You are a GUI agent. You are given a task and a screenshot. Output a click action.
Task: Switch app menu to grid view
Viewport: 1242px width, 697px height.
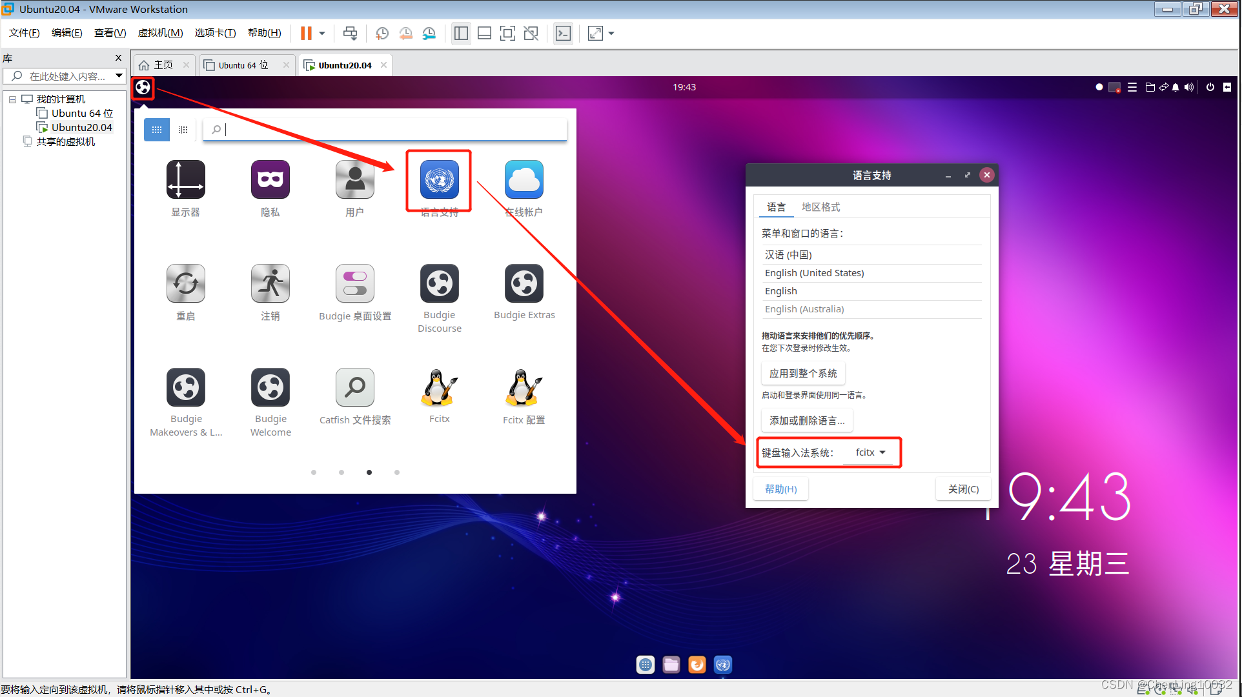(156, 130)
